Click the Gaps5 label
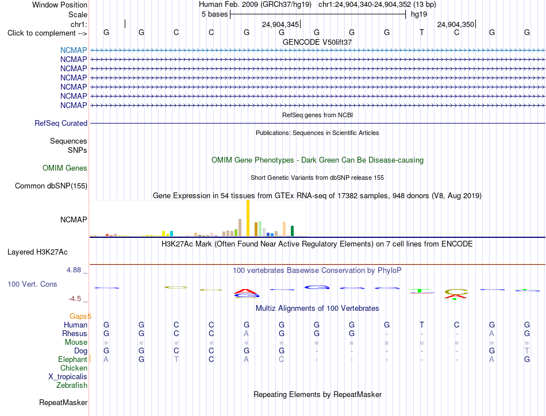This screenshot has width=546, height=416. 80,316
